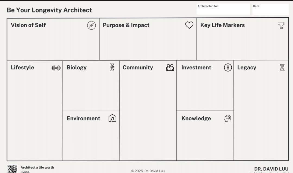Image resolution: width=293 pixels, height=173 pixels.
Task: Click the compass icon in Vision of Self
Action: 91,25
